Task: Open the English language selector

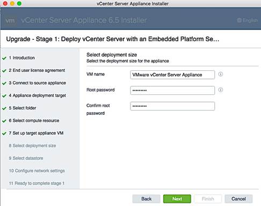Action: click(x=248, y=20)
